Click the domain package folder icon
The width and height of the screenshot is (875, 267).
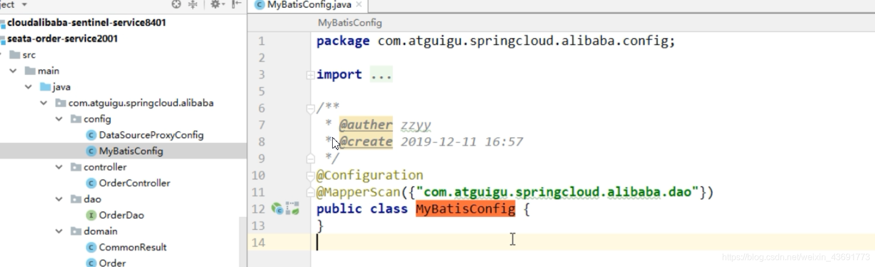click(76, 231)
